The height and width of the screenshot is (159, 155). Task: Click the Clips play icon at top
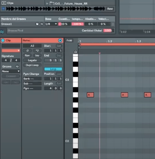tap(4, 3)
